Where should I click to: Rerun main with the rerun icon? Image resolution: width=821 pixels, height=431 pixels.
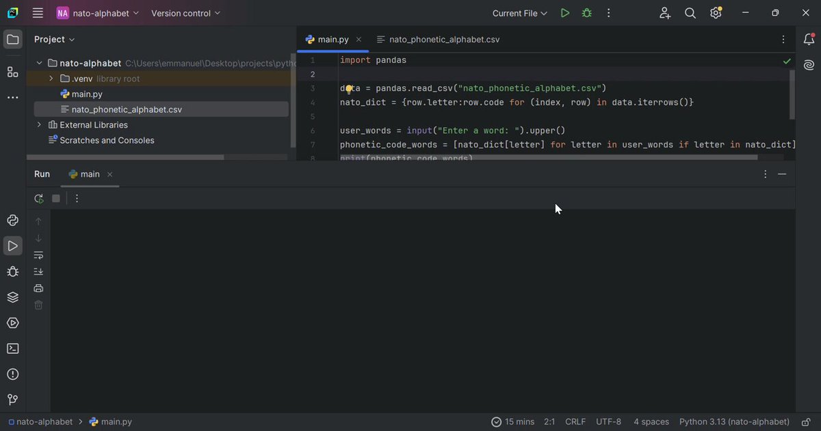pos(38,199)
